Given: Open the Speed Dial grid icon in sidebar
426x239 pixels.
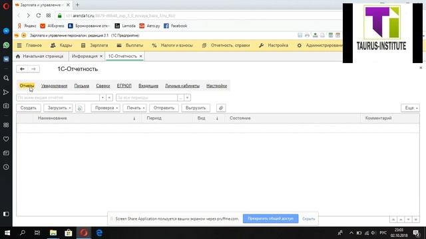Looking at the screenshot, I should [6, 125].
